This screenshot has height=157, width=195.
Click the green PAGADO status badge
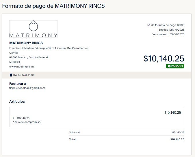(x=175, y=66)
